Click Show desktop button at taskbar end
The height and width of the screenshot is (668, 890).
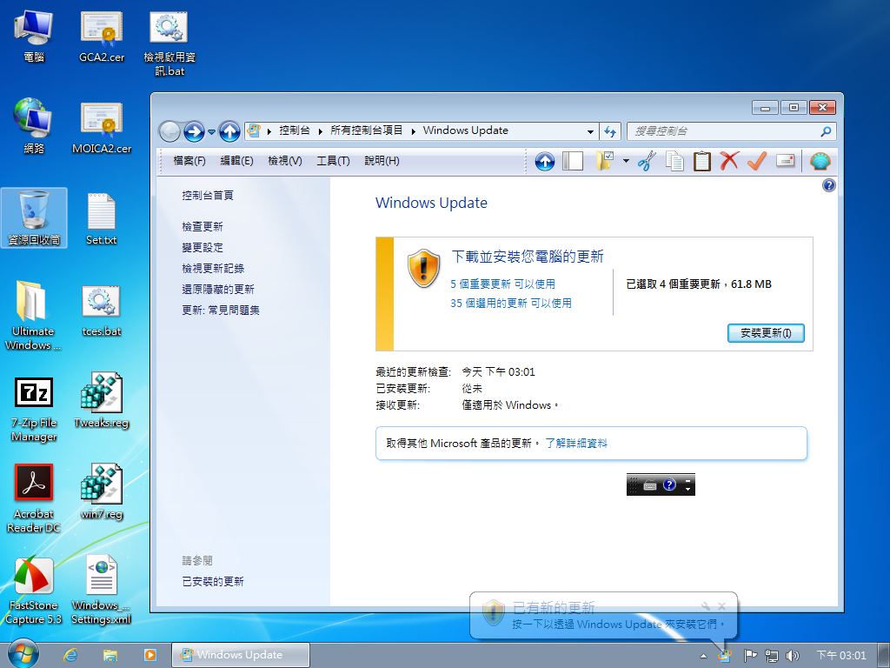(884, 655)
